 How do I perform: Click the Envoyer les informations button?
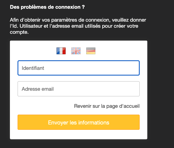(79, 122)
